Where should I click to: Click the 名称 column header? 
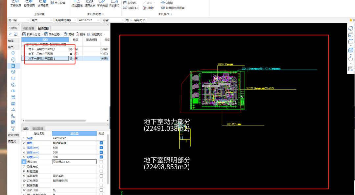pyautogui.click(x=45, y=40)
